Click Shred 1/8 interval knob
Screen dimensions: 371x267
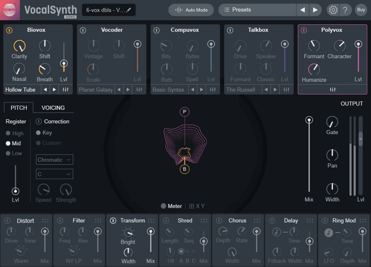170,252
